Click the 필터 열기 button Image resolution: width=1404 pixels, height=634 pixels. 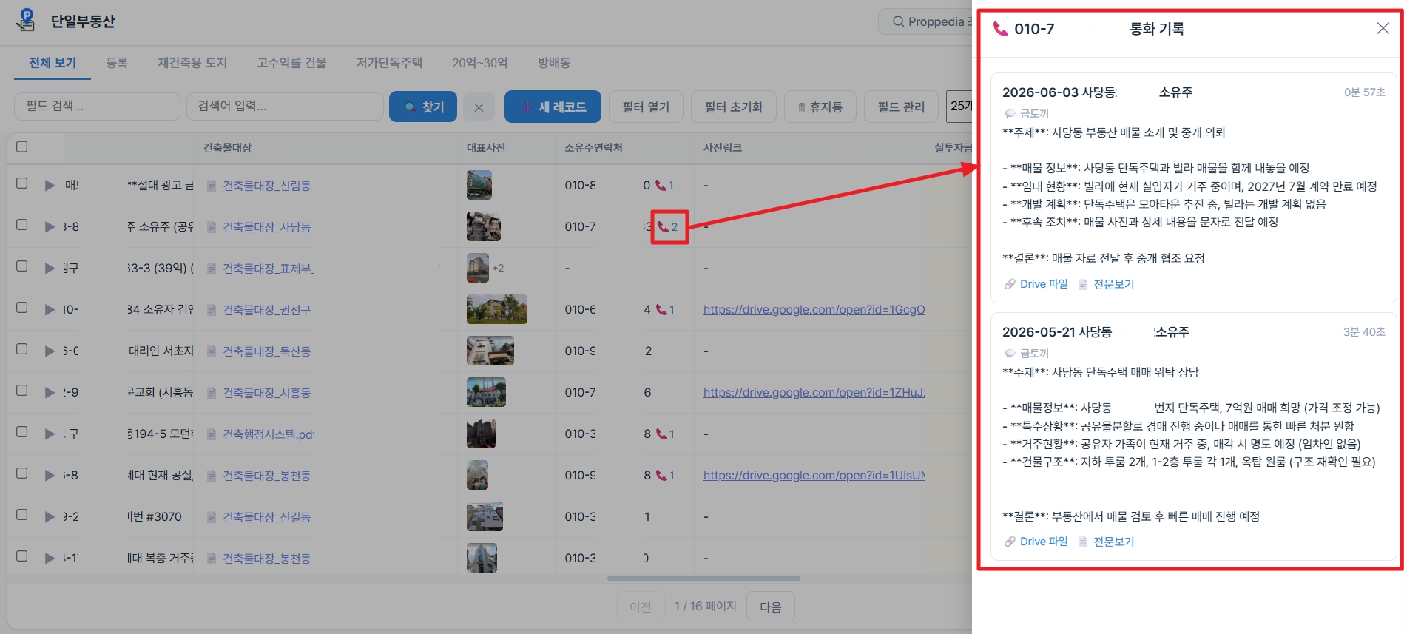(646, 107)
